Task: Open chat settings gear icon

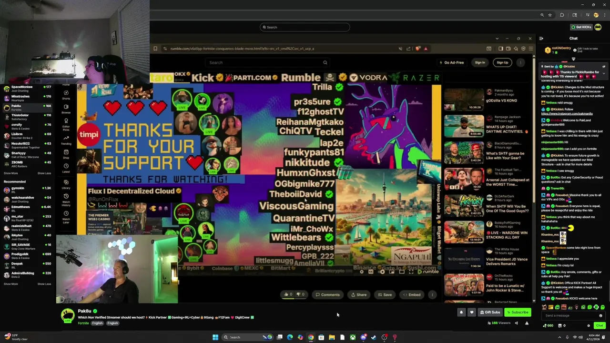Action: (x=589, y=326)
